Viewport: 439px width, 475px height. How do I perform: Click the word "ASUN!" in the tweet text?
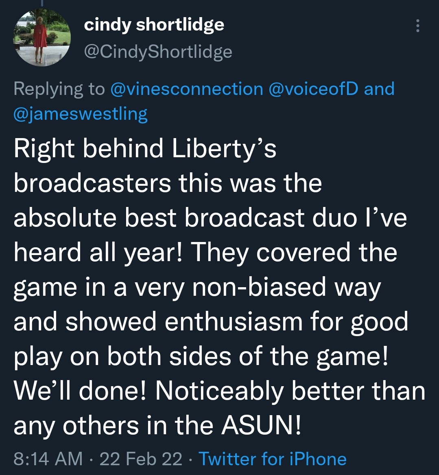pos(261,426)
